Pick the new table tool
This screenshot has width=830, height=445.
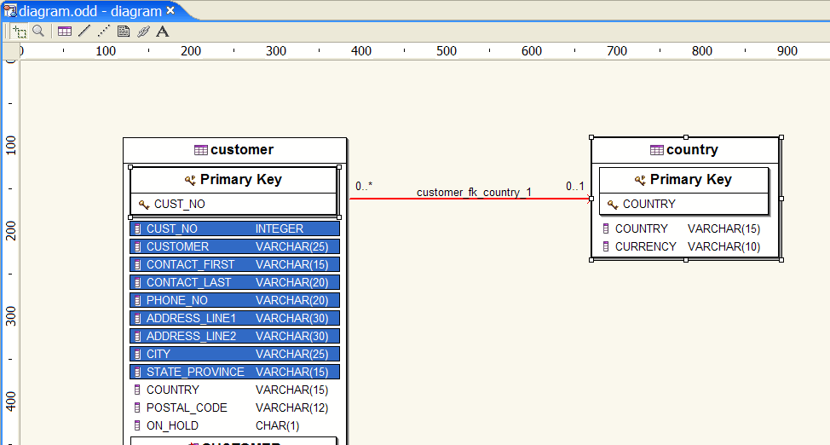click(x=65, y=32)
